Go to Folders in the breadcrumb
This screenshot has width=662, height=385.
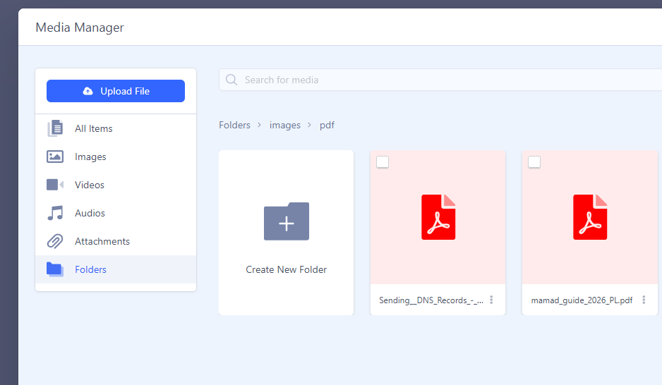point(234,125)
